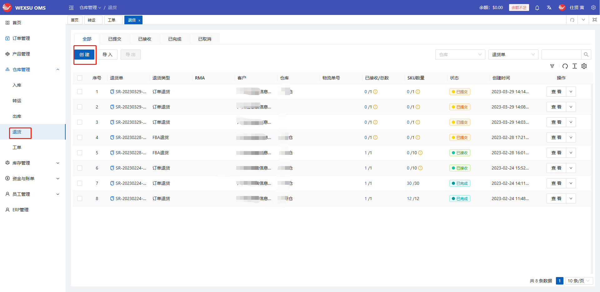Click the warning icon beside row 2 received count
The height and width of the screenshot is (292, 600).
(x=375, y=107)
